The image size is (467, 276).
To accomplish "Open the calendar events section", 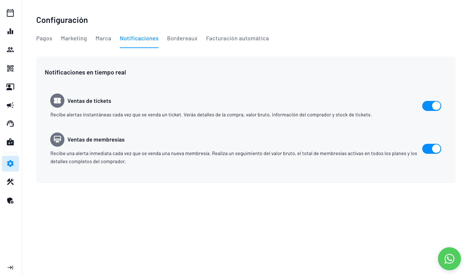I will click(x=10, y=13).
